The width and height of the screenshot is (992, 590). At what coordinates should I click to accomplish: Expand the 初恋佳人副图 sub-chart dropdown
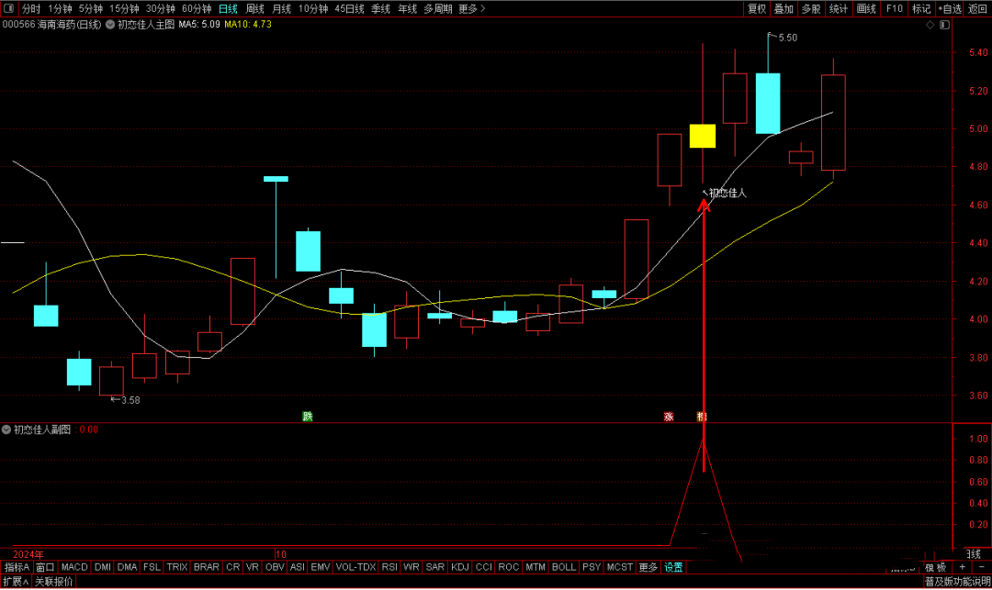(7, 429)
